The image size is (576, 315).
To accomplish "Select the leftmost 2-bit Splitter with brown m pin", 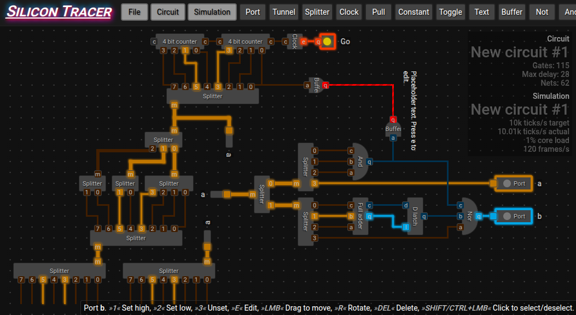I will click(x=92, y=183).
